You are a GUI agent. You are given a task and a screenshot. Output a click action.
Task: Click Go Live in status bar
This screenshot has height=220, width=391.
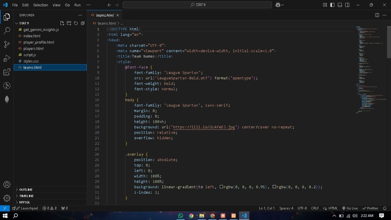click(x=350, y=208)
